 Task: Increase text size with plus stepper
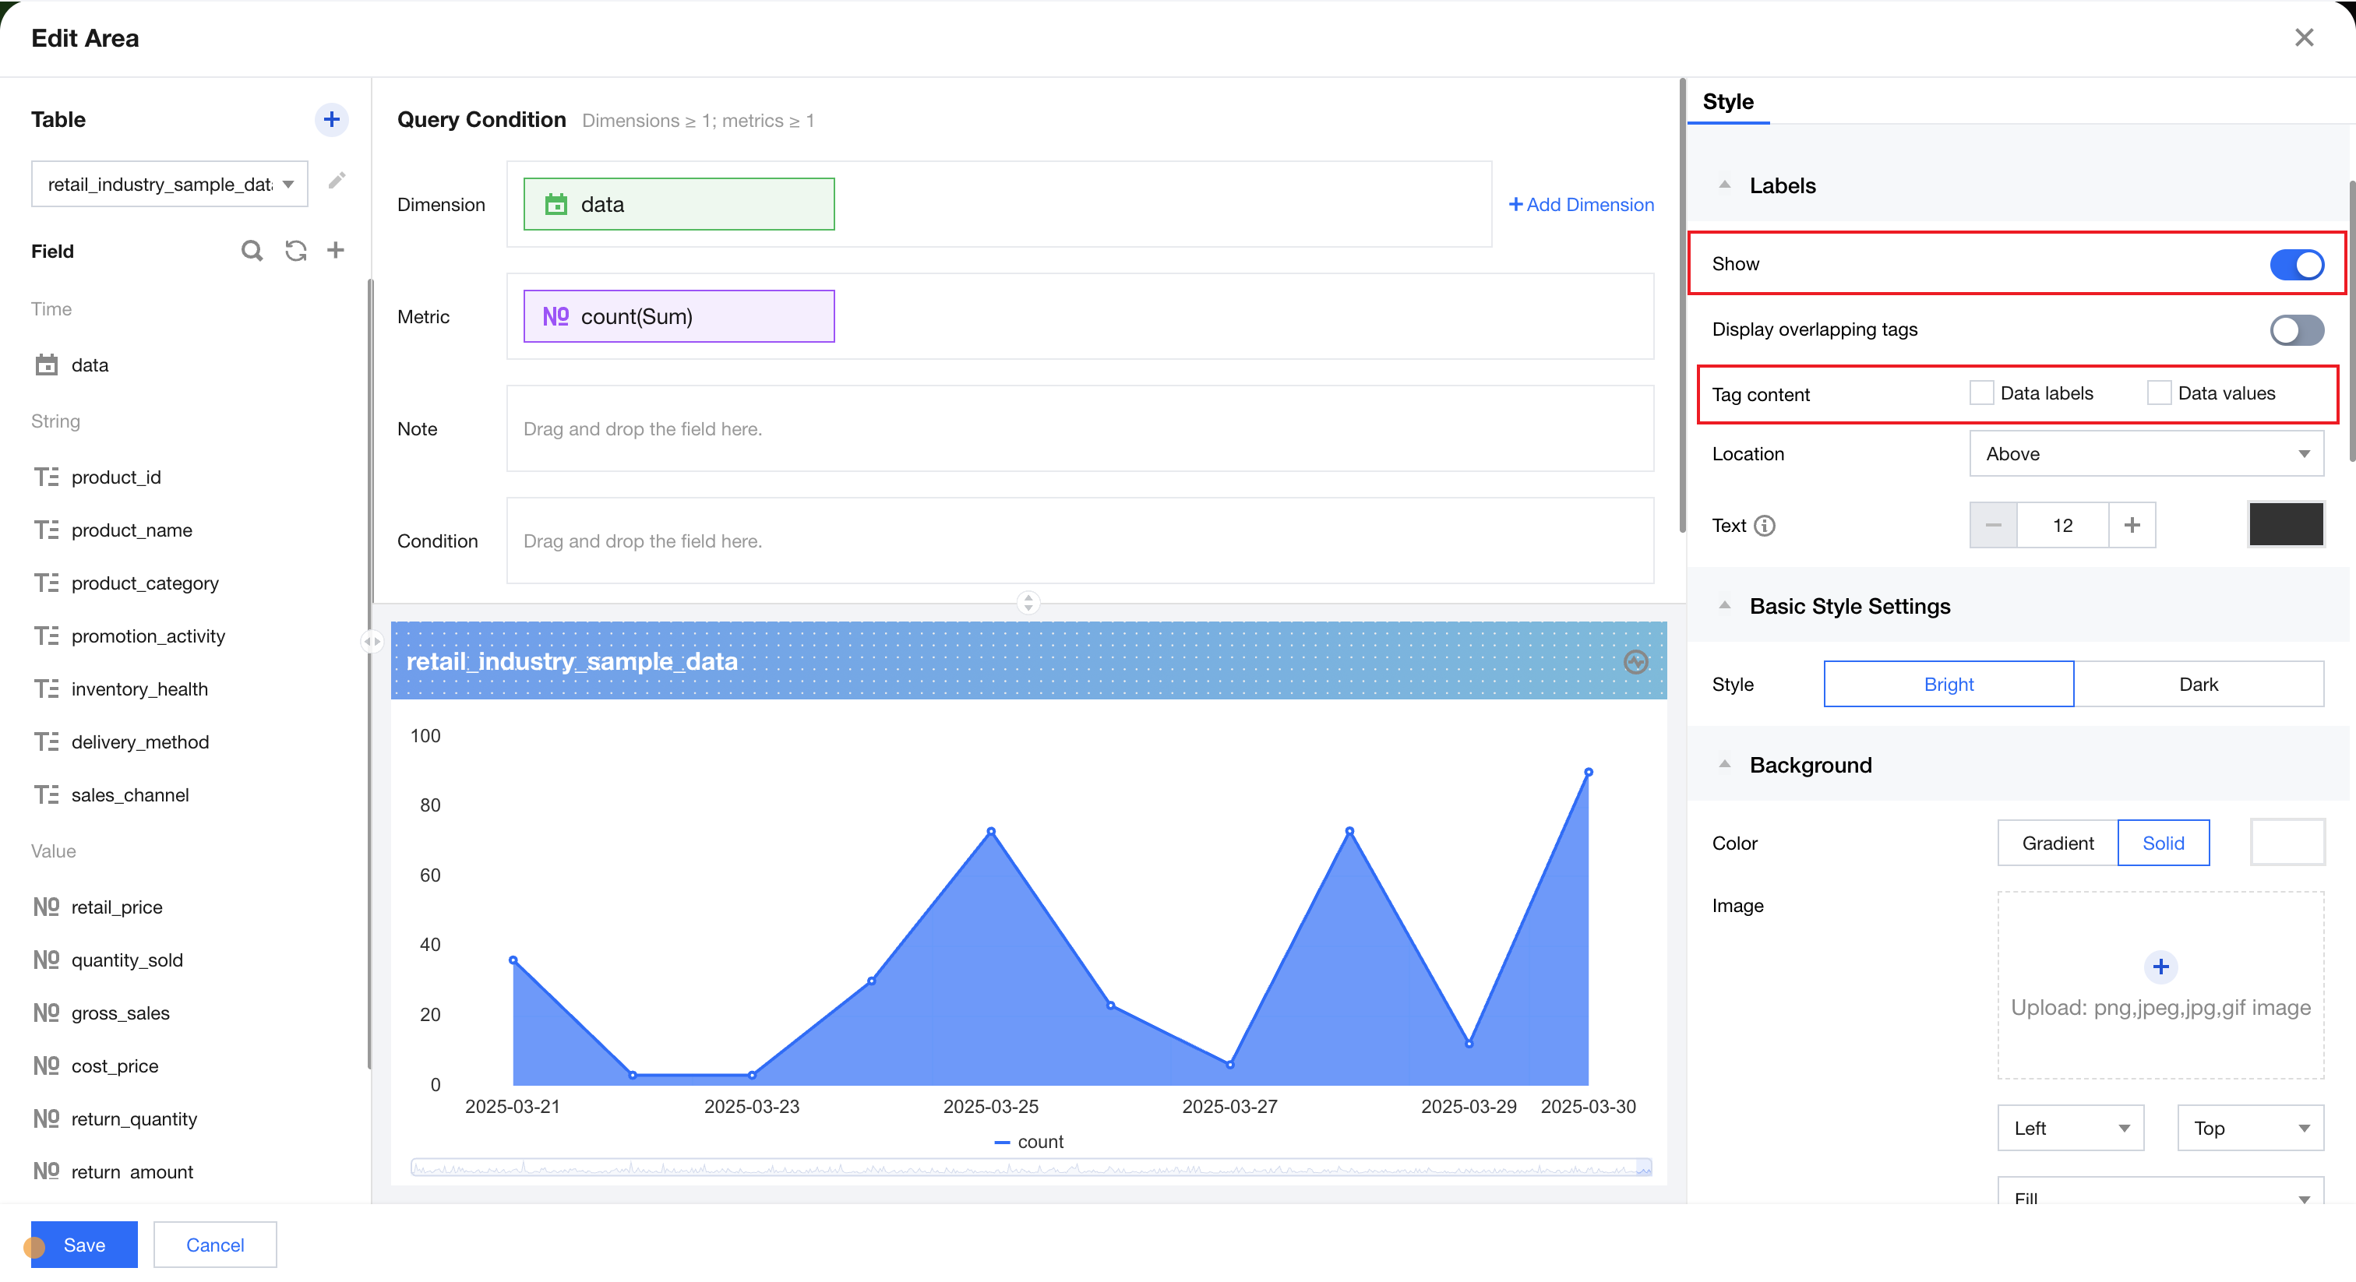pos(2132,526)
